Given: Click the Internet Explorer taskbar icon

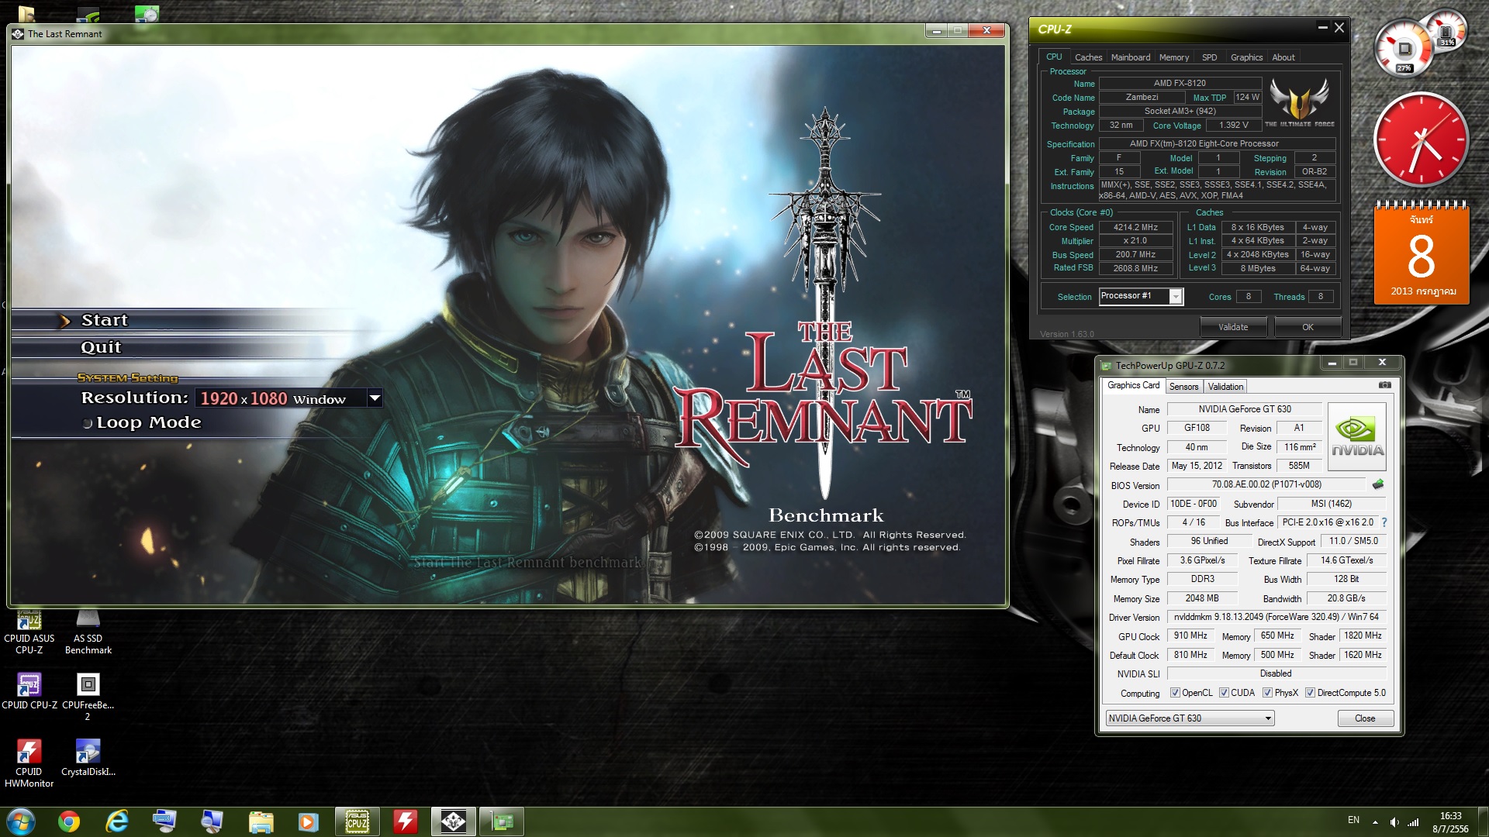Looking at the screenshot, I should point(117,821).
